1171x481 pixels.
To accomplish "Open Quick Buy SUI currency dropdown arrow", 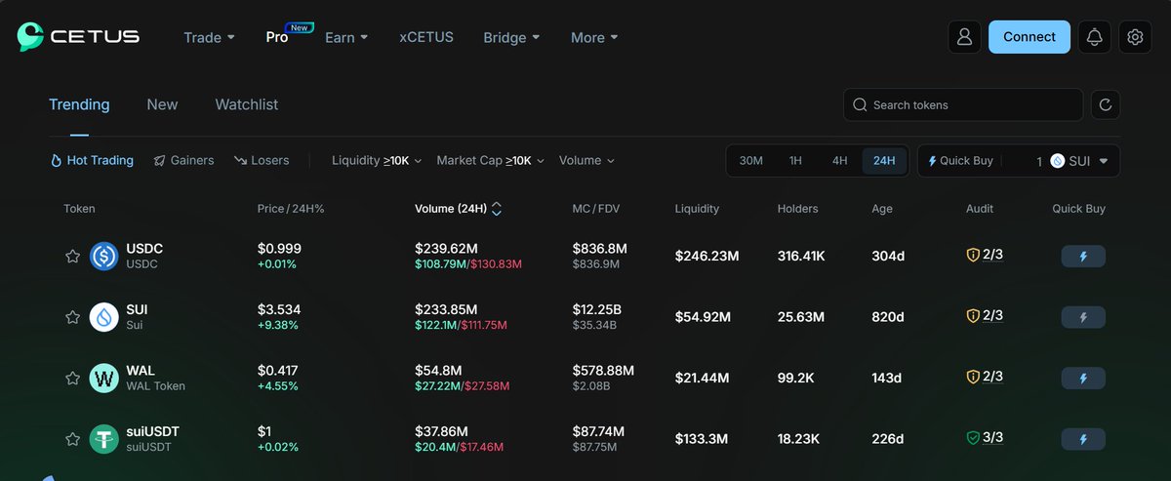I will pyautogui.click(x=1104, y=161).
